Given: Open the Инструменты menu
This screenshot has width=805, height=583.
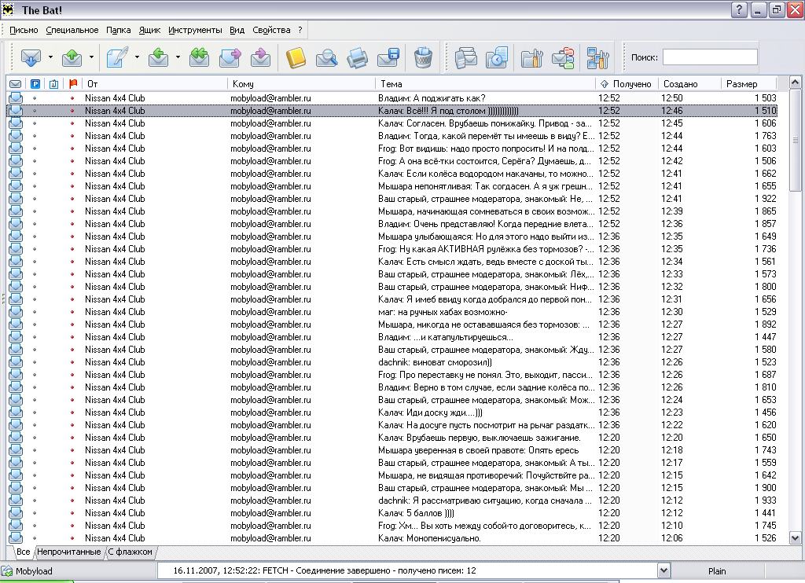Looking at the screenshot, I should [195, 30].
